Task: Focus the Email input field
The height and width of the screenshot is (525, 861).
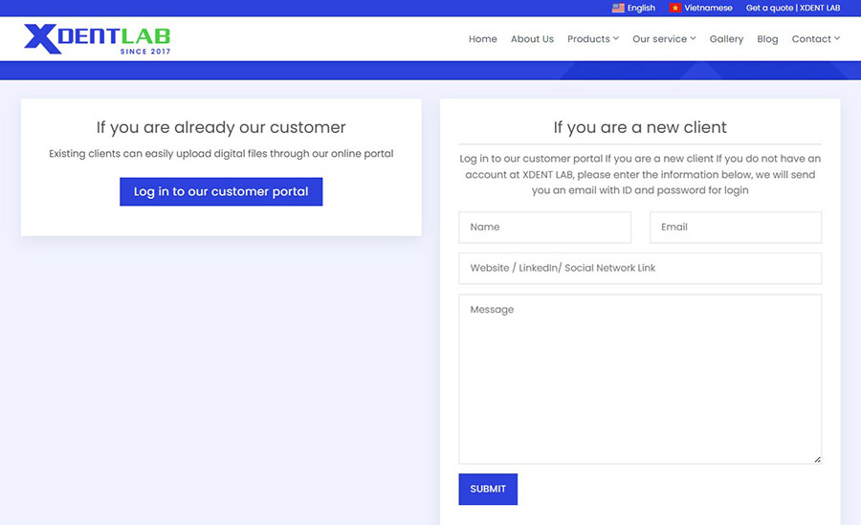Action: click(x=735, y=228)
